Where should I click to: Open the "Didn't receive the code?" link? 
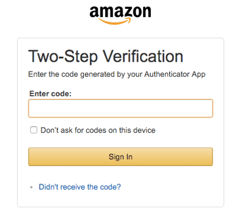coord(80,187)
